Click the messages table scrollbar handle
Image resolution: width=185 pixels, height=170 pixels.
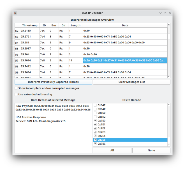click(169, 36)
